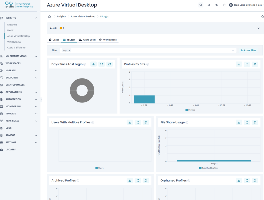Download Days Since Last Login data
This screenshot has width=264, height=200.
coord(93,64)
